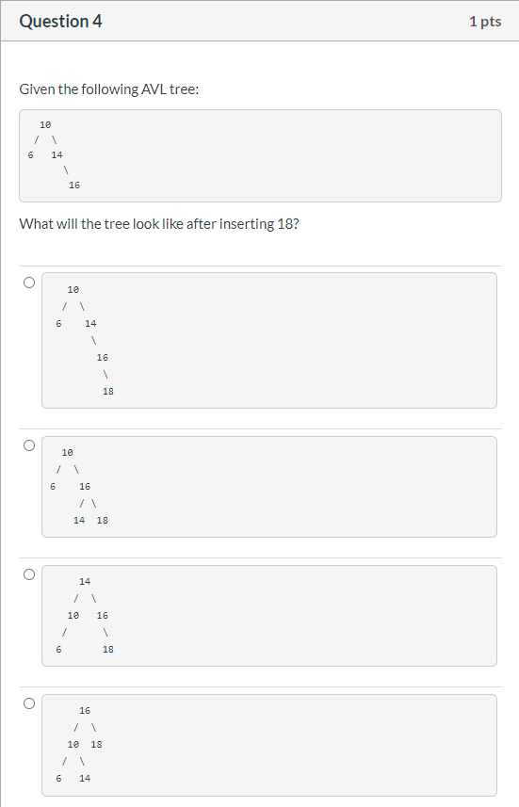The image size is (519, 807).
Task: Click the 1 pts score label
Action: [x=485, y=21]
